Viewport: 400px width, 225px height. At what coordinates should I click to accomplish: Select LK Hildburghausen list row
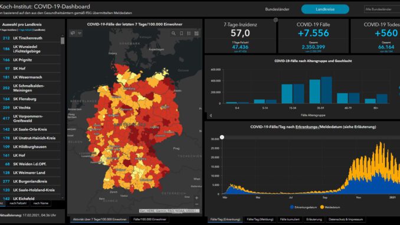(x=30, y=146)
